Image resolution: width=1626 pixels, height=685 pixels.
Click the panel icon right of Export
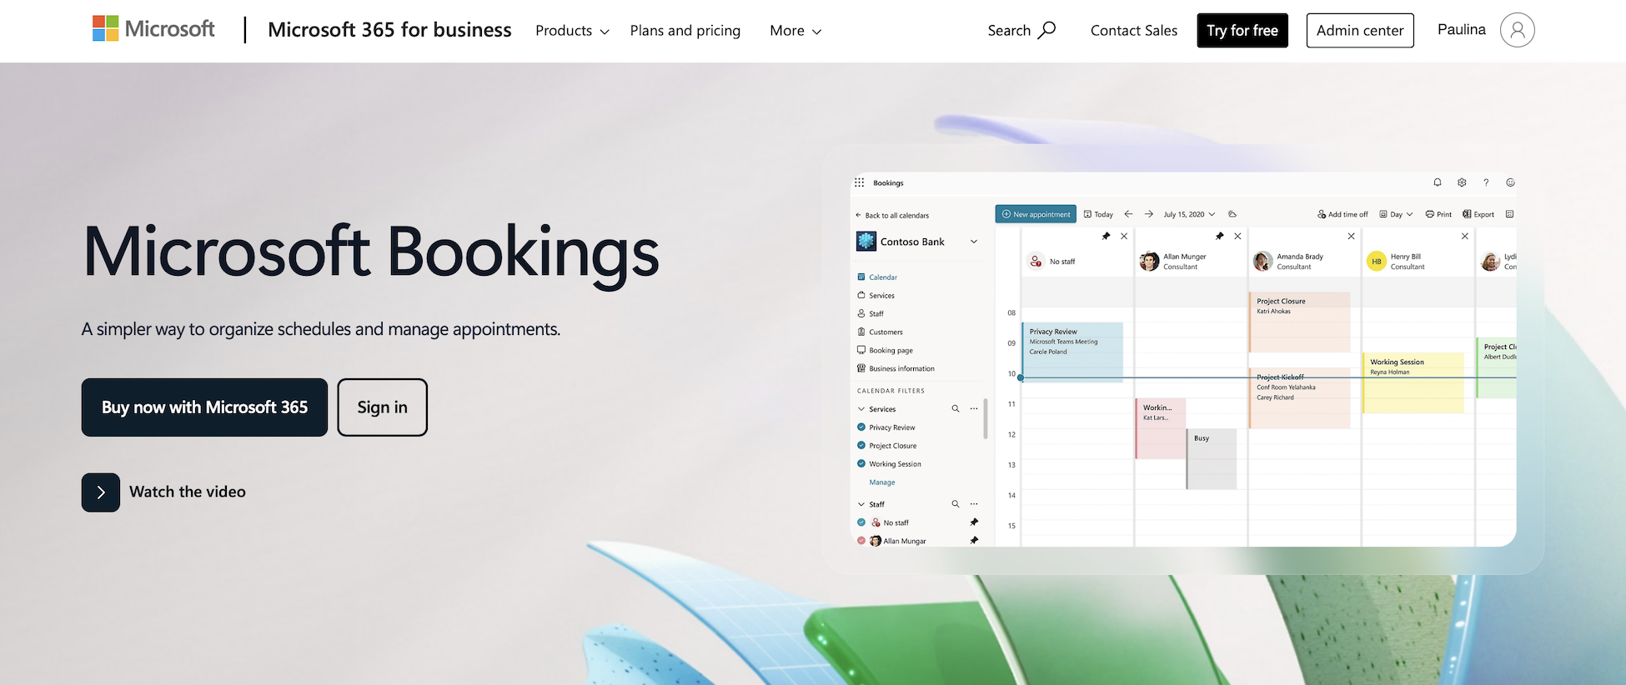[x=1509, y=214]
